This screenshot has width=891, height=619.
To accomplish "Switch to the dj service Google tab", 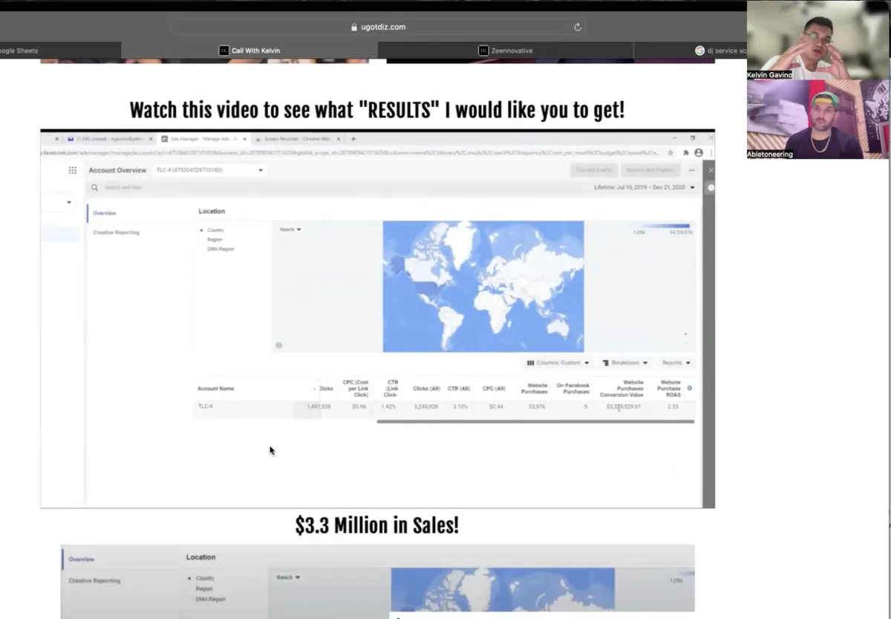I will (691, 51).
